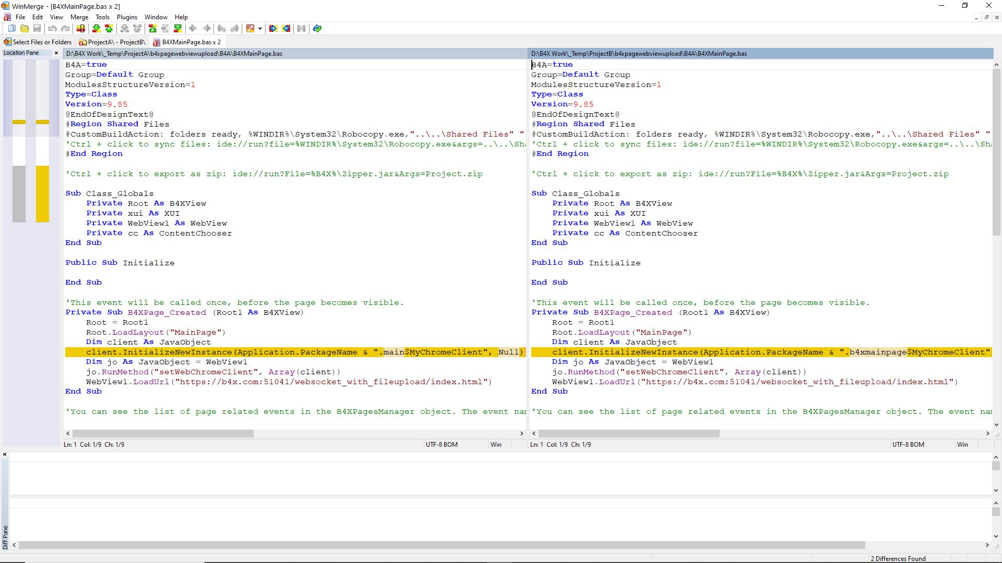Click Copy All to Right icon
Image resolution: width=1002 pixels, height=563 pixels.
pyautogui.click(x=273, y=29)
